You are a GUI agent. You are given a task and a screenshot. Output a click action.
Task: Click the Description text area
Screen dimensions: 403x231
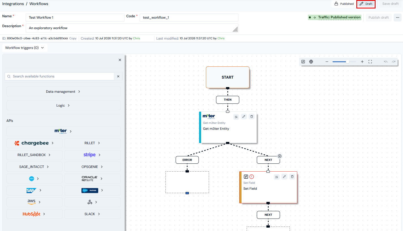tap(132, 28)
